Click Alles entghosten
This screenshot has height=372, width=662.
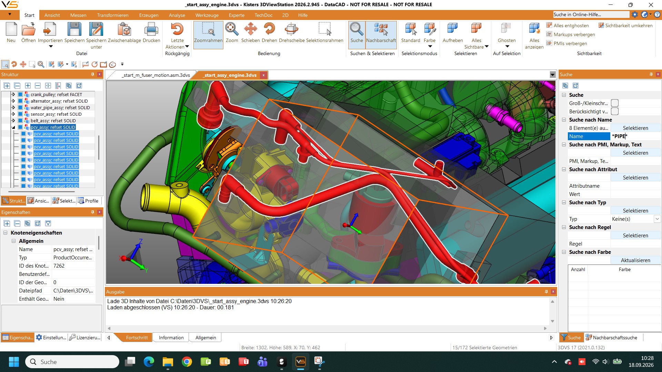click(568, 25)
